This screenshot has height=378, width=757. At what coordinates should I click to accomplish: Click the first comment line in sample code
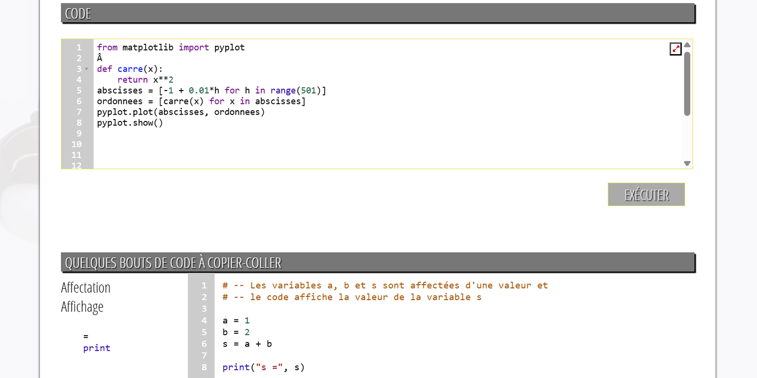pyautogui.click(x=385, y=285)
